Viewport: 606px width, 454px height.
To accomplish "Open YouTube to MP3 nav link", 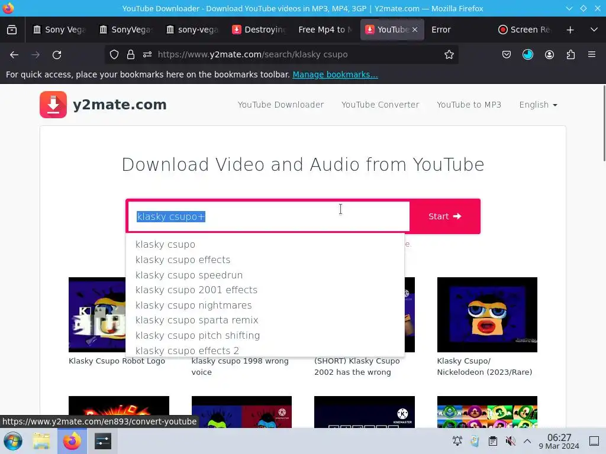I will pos(469,105).
